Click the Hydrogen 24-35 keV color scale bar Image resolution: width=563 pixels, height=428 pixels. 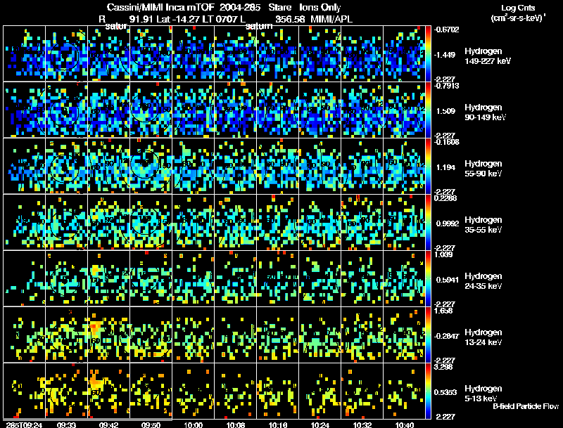428,278
